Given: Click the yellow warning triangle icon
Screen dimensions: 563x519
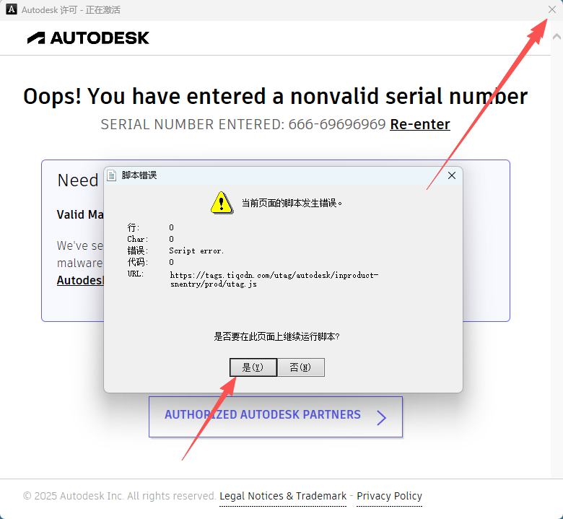Looking at the screenshot, I should pos(222,203).
